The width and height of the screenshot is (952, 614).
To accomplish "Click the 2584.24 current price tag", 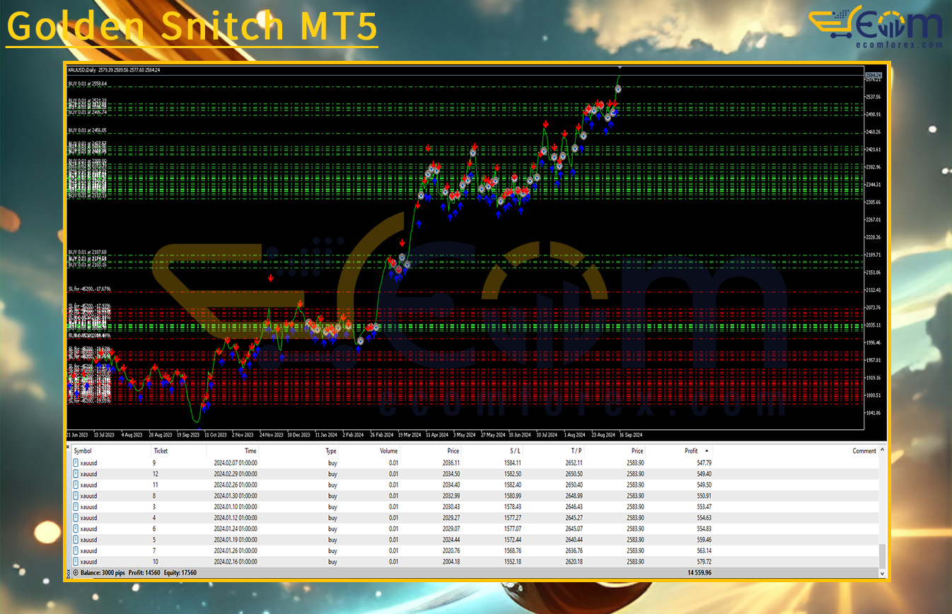I will click(x=873, y=75).
